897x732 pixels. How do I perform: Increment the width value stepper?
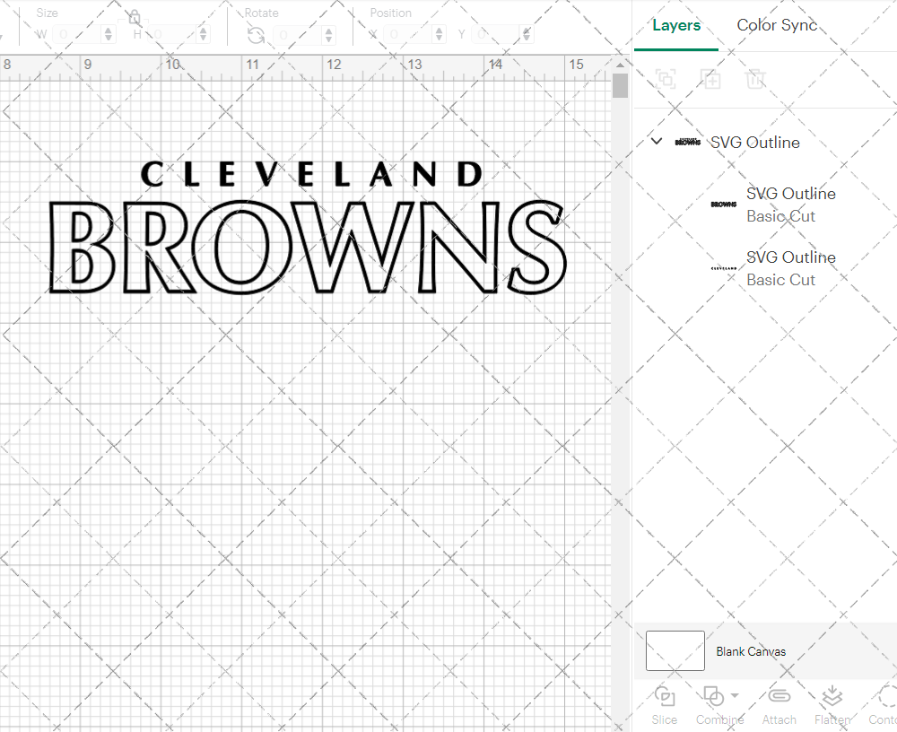coord(109,30)
